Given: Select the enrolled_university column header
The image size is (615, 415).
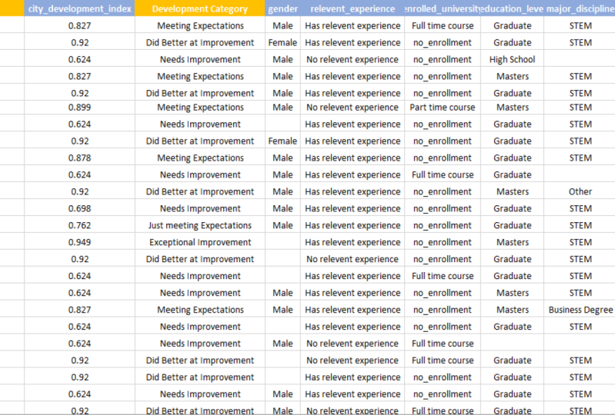Looking at the screenshot, I should [443, 8].
